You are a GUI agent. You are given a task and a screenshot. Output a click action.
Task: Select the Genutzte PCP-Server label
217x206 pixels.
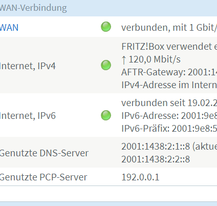pos(44,177)
